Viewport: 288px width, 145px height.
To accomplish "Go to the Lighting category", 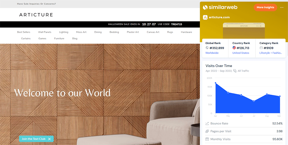I will click(x=64, y=32).
